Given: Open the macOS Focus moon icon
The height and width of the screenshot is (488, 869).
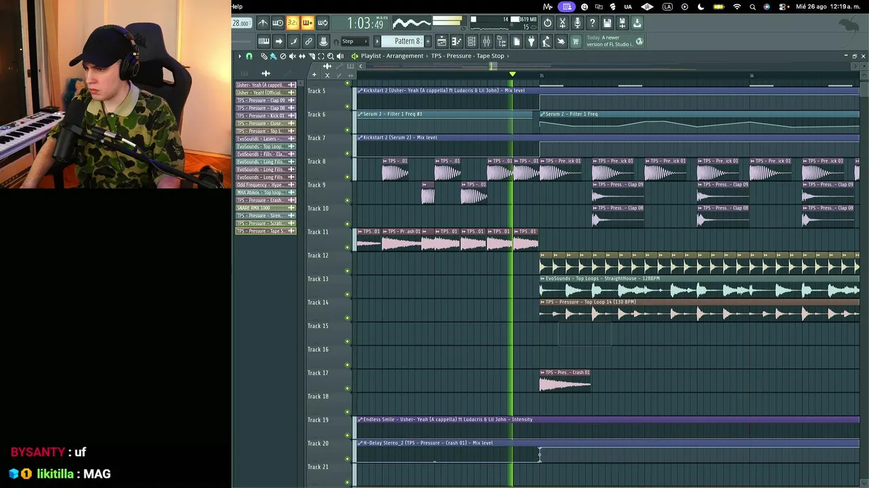Looking at the screenshot, I should 700,7.
